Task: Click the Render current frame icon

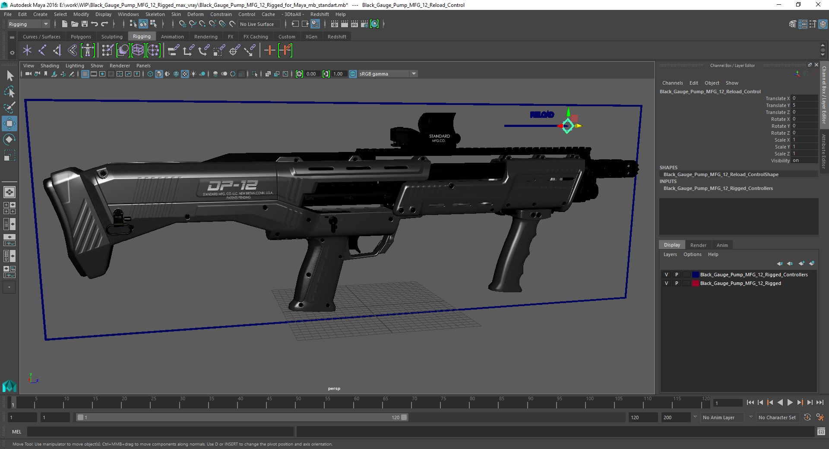Action: [345, 24]
